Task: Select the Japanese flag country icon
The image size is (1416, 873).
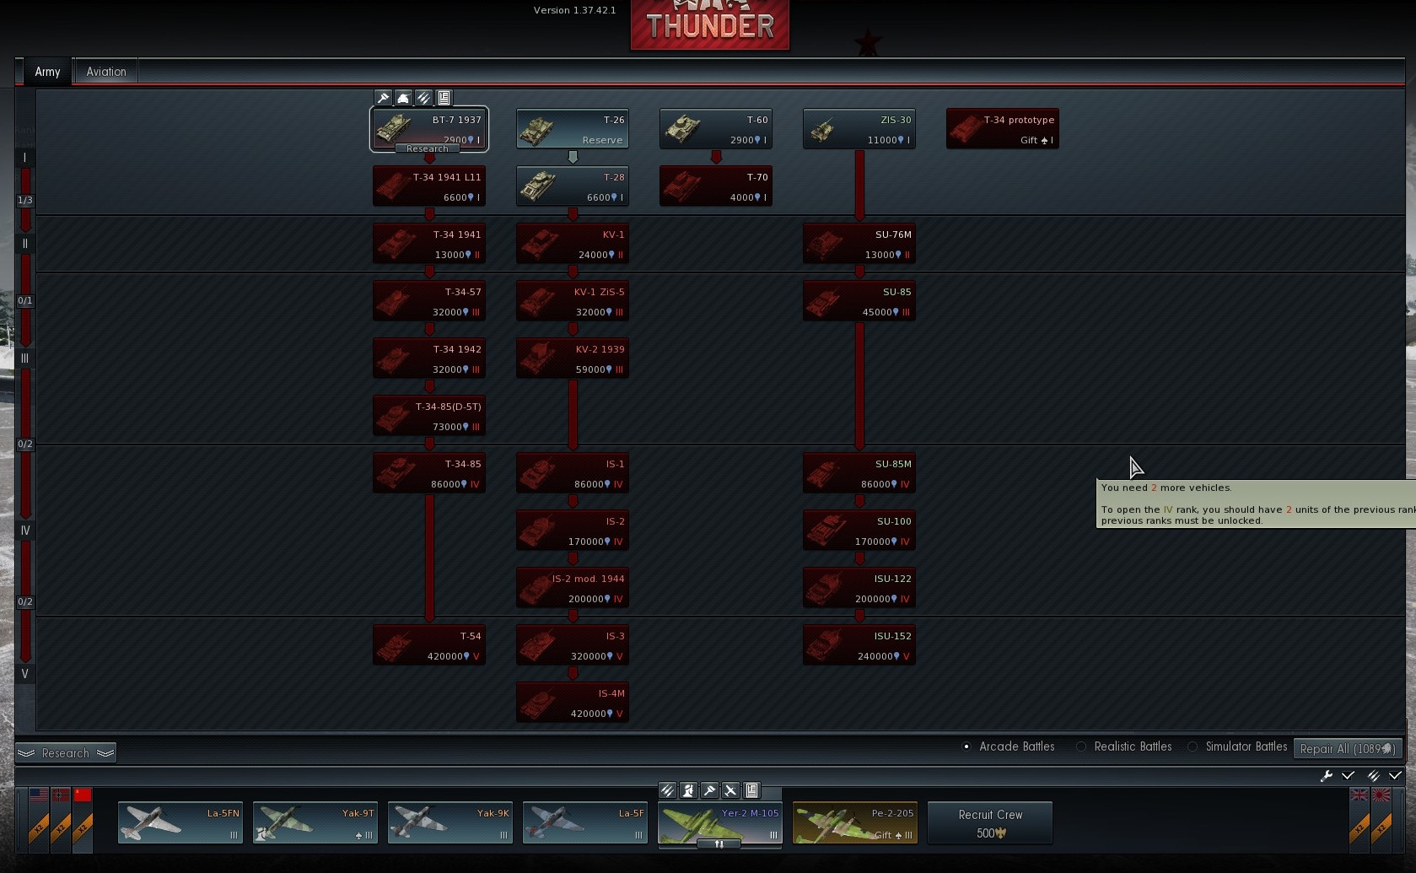Action: point(1381,795)
